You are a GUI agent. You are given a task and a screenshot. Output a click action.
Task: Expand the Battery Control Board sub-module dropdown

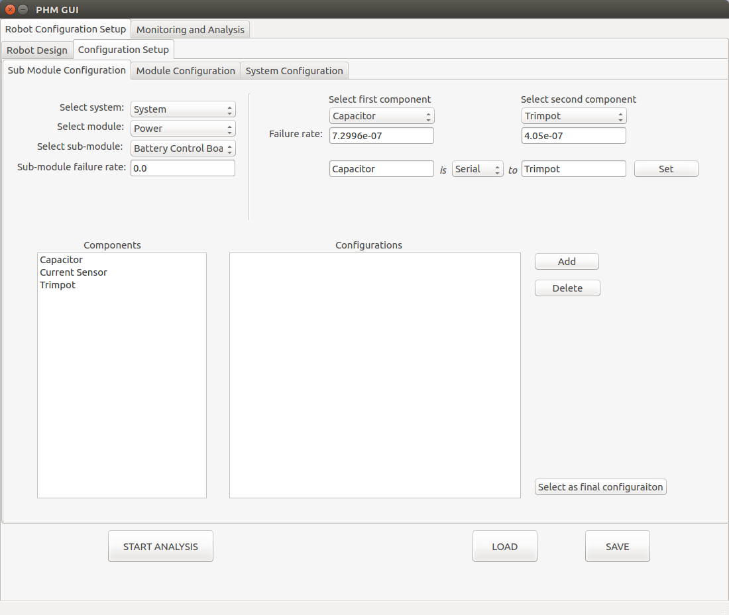pos(183,148)
